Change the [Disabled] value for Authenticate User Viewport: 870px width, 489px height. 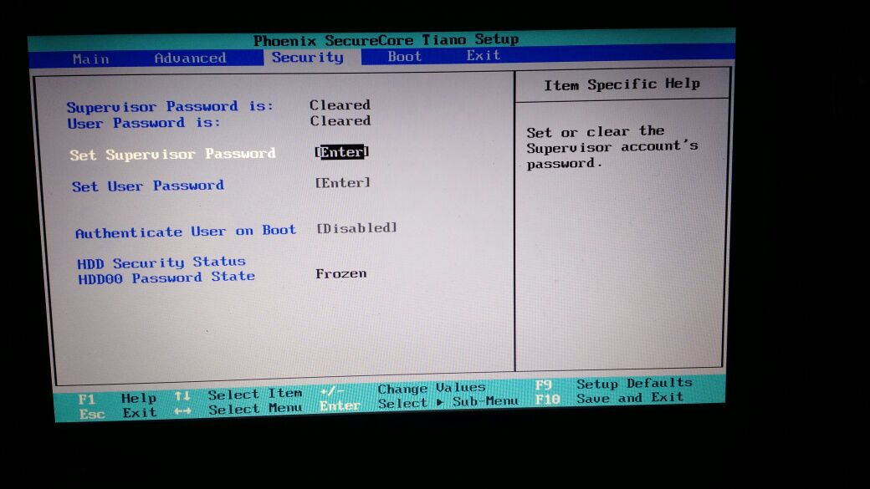[x=356, y=228]
